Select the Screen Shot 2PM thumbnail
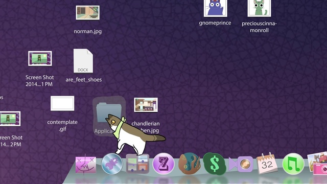327x184 pixels. 10,119
